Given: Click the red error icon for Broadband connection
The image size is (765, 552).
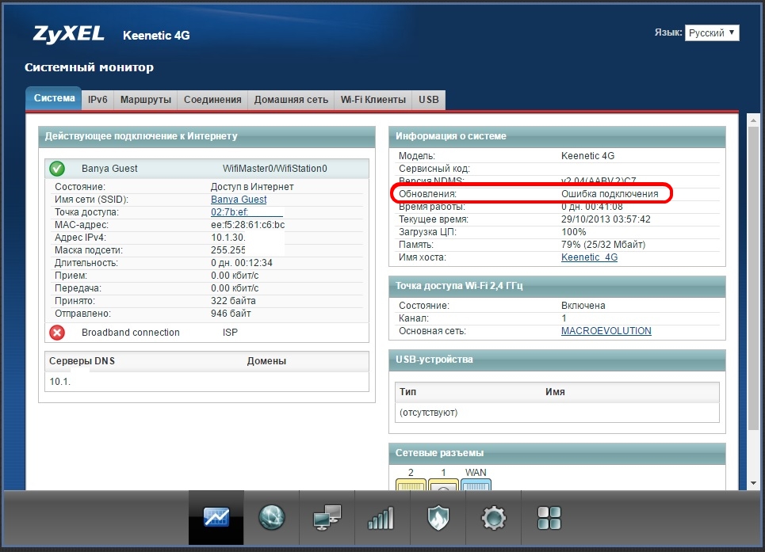Looking at the screenshot, I should [x=57, y=333].
